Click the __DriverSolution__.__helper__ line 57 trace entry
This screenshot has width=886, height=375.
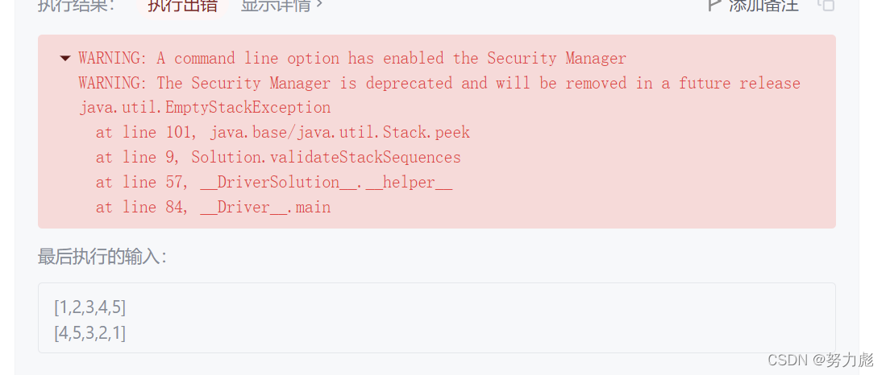pyautogui.click(x=273, y=182)
